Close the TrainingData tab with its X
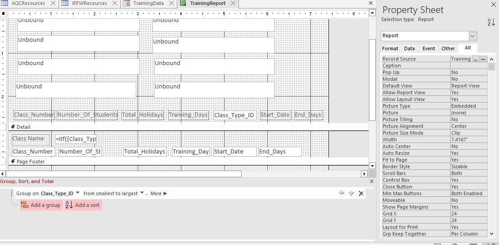Image resolution: width=499 pixels, height=245 pixels. (171, 3)
